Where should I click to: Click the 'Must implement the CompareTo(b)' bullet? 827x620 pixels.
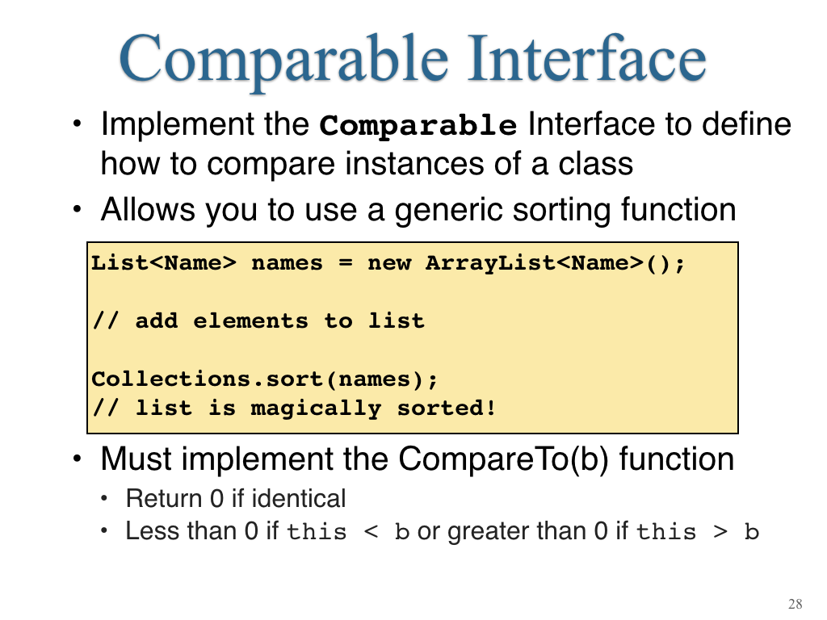(x=417, y=459)
